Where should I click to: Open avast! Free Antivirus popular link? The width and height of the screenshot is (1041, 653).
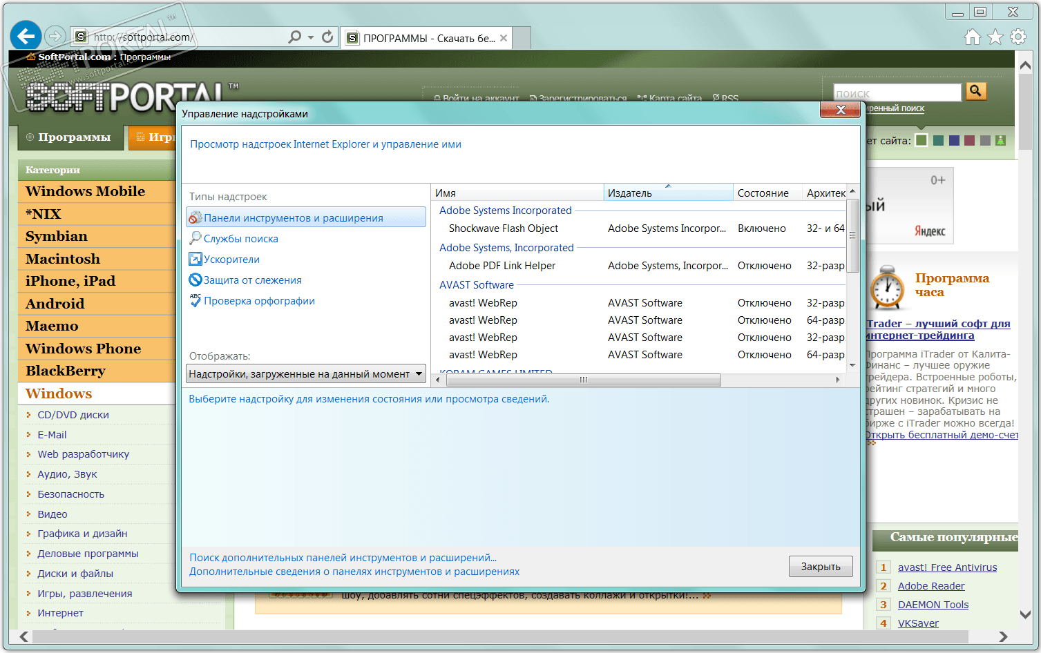click(x=947, y=567)
